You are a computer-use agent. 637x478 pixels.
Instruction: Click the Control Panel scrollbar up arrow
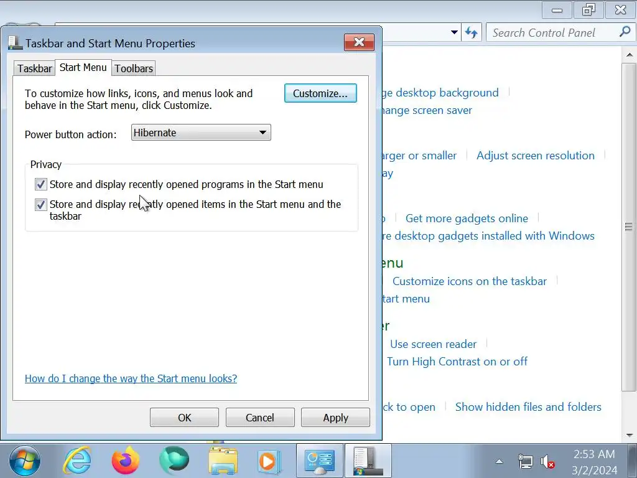pos(630,55)
